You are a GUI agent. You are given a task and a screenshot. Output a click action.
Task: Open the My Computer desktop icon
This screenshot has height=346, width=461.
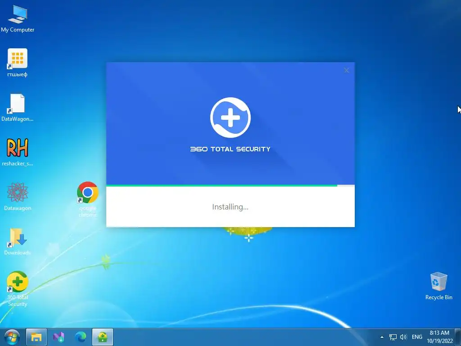coord(18,18)
